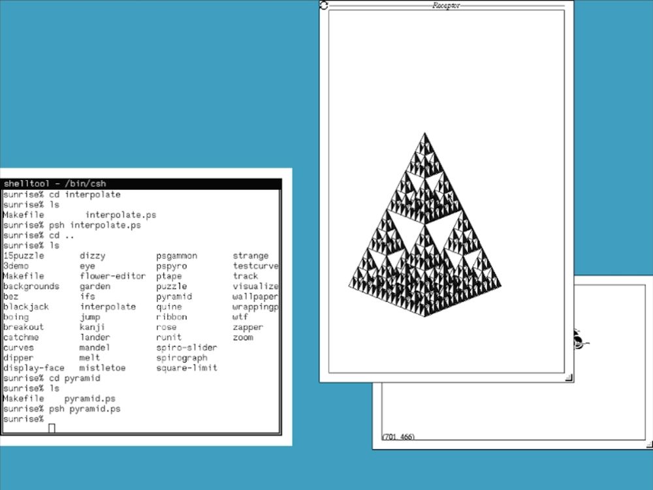The width and height of the screenshot is (653, 490).
Task: Click 'track' in the directory listing
Action: [x=246, y=276]
